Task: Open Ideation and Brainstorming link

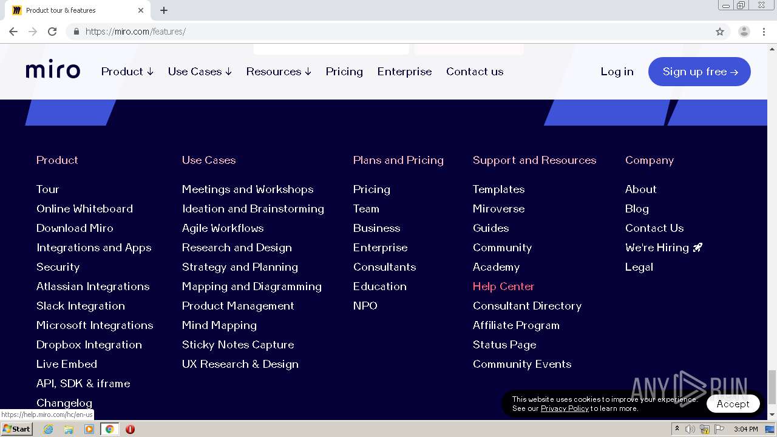Action: click(x=253, y=209)
